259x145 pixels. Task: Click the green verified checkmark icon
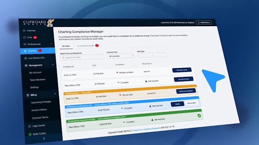199,115
